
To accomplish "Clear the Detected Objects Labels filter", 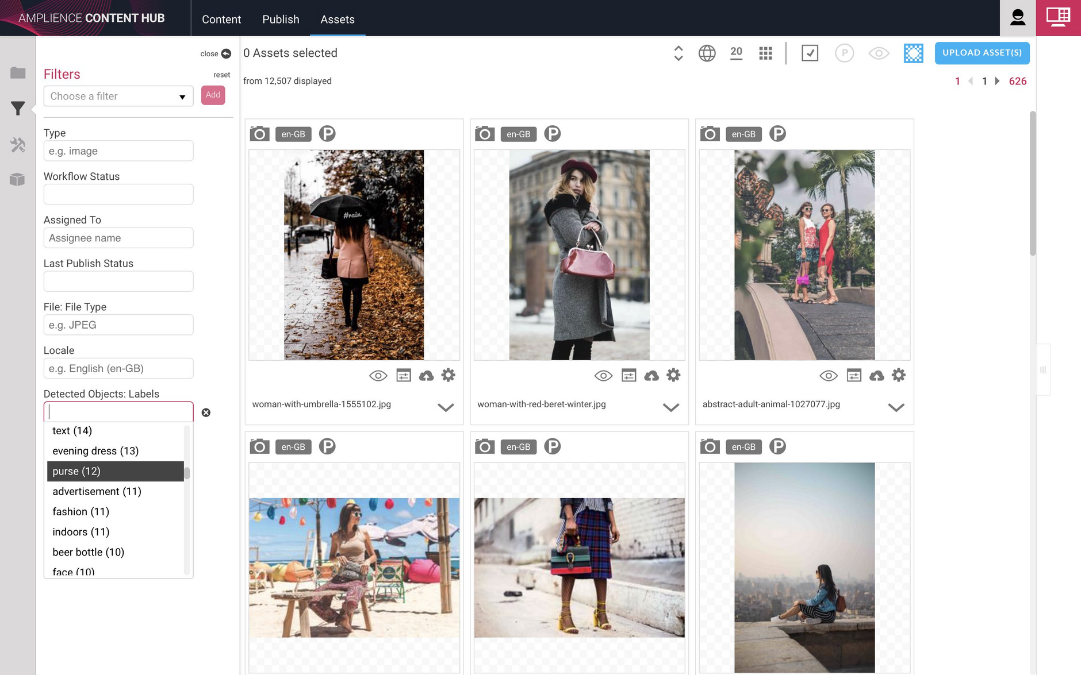I will [x=206, y=412].
